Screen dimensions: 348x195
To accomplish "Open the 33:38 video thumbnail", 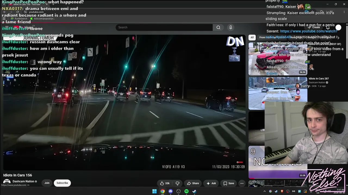I will (x=278, y=162).
